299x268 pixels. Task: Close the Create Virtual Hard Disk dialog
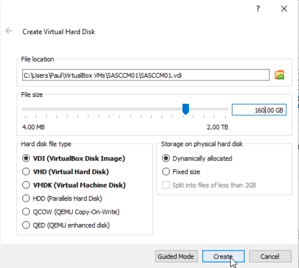(284, 9)
